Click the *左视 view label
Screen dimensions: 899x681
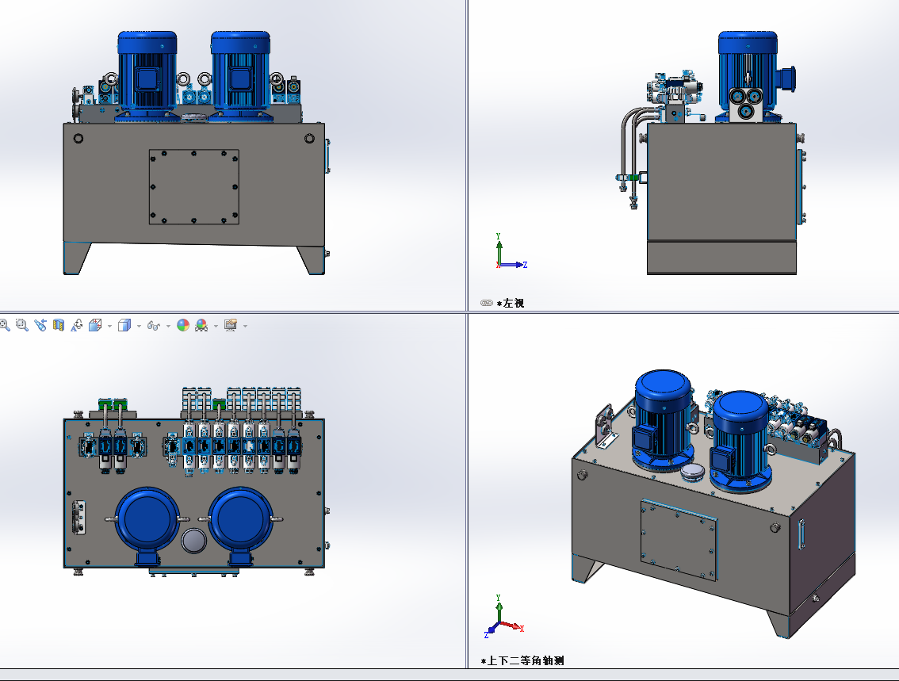(511, 303)
